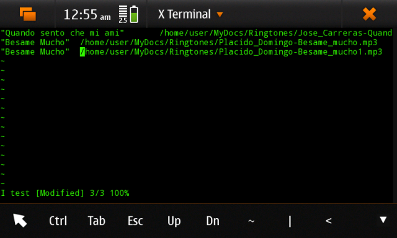Open the signal strength 2.5 indicator
397x238 pixels.
pos(123,14)
